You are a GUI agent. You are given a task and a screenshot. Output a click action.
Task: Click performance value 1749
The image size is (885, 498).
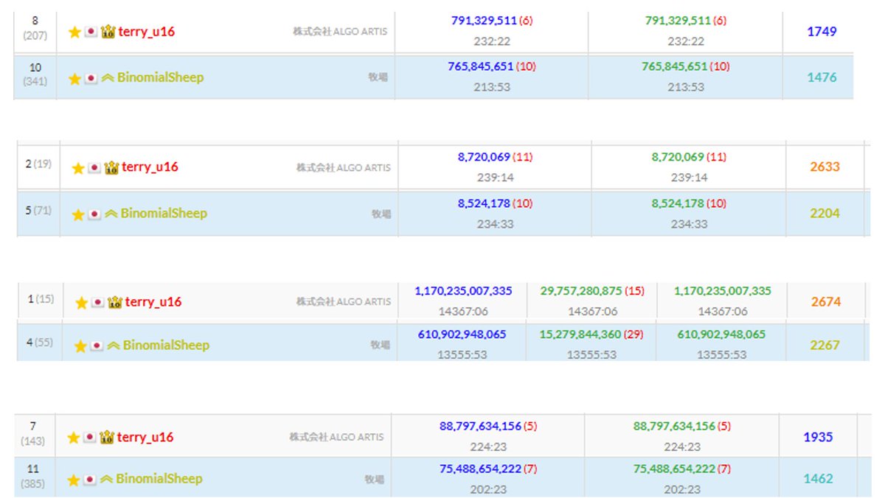tap(822, 32)
